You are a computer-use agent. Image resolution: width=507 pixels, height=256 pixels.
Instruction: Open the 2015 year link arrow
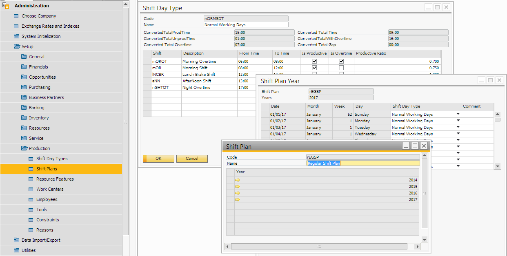pyautogui.click(x=238, y=186)
